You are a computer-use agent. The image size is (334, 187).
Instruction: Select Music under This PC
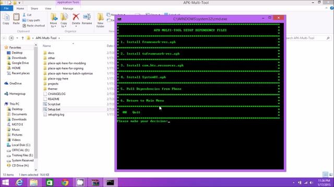coord(16,129)
